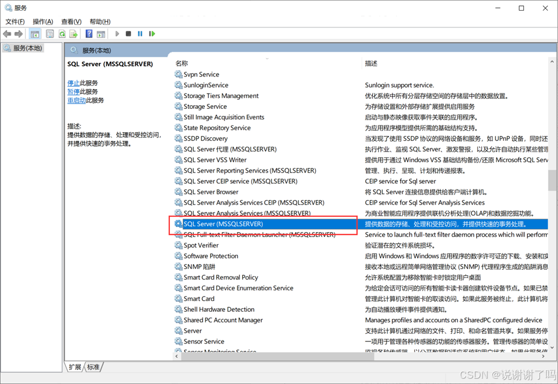This screenshot has height=384, width=558.
Task: Click the 服务(本地) panel header
Action: coord(97,50)
